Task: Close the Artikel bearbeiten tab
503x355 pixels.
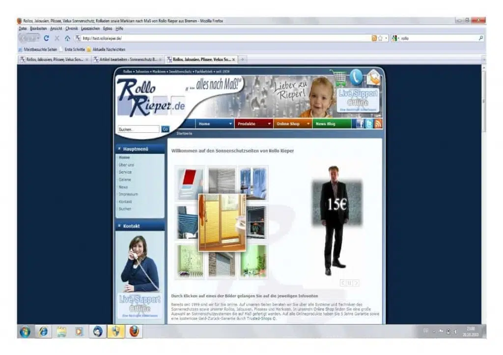Action: coord(160,59)
